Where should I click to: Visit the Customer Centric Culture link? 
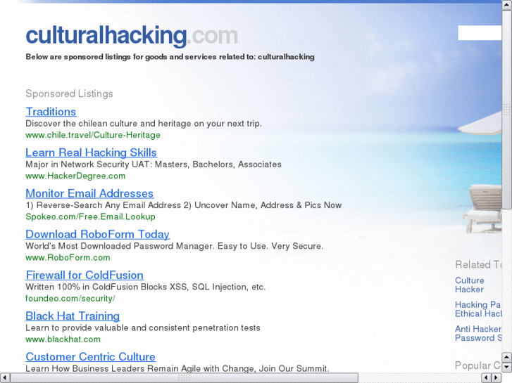(90, 356)
